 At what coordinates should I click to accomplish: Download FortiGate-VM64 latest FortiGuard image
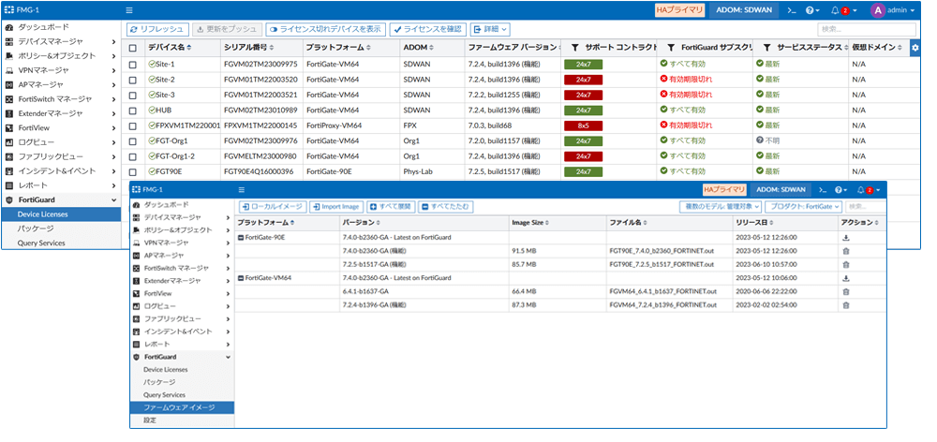pyautogui.click(x=845, y=278)
